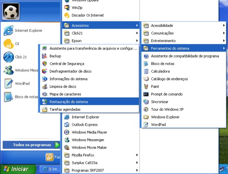Launch WinZip icon
The image size is (228, 174).
pyautogui.click(x=67, y=7)
